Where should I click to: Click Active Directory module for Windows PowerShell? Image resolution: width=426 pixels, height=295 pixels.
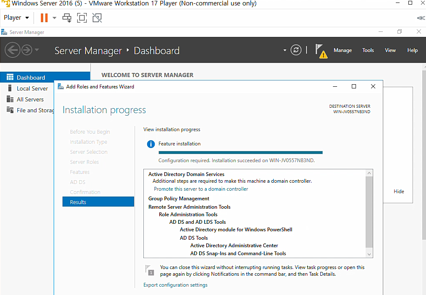click(x=236, y=230)
